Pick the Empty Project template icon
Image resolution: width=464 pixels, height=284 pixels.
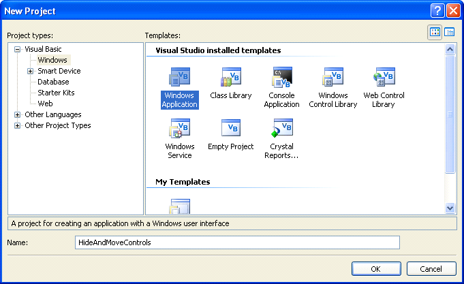(231, 127)
